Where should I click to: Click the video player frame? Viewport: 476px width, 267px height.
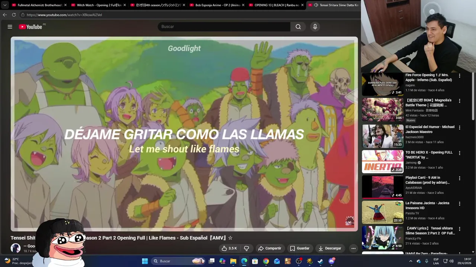(184, 134)
